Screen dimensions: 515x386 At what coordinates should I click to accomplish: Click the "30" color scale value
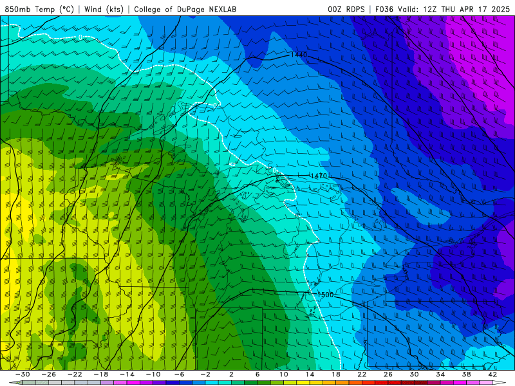pyautogui.click(x=414, y=374)
